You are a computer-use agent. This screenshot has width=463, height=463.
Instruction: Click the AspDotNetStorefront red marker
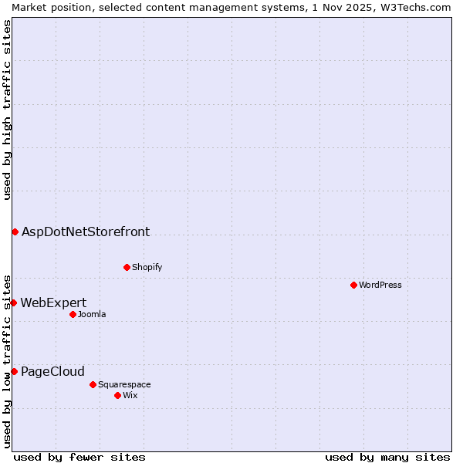pos(15,231)
